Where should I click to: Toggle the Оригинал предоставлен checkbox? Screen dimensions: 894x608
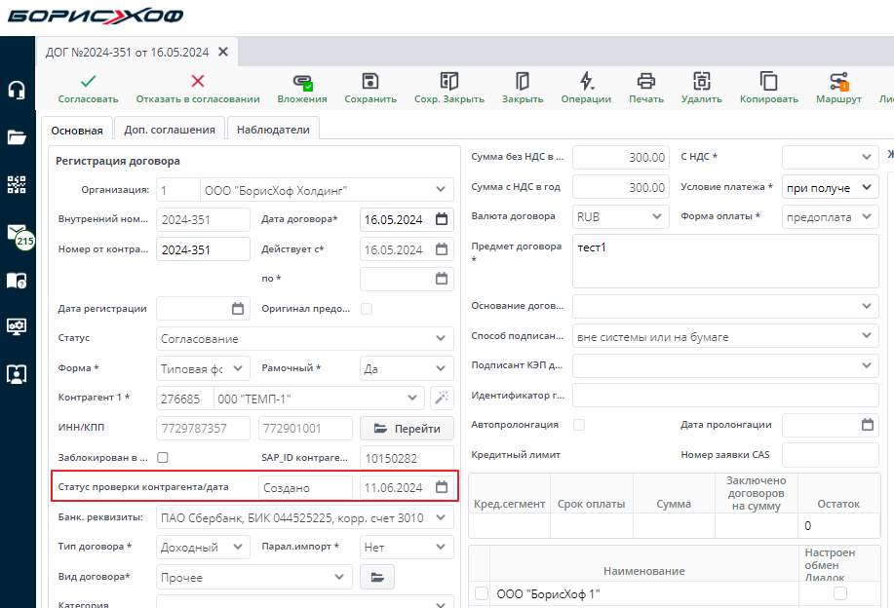pyautogui.click(x=367, y=309)
